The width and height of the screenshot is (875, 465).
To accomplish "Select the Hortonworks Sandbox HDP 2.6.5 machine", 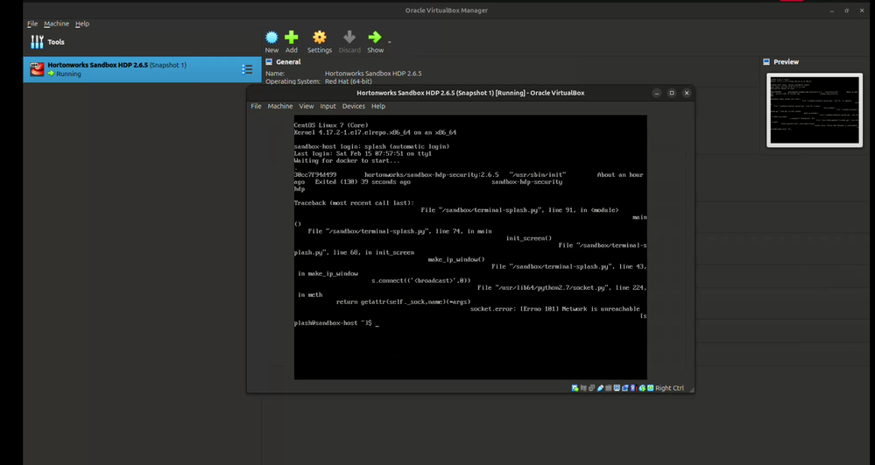I will tap(142, 69).
